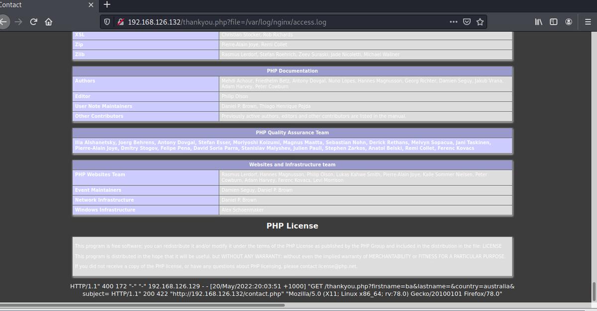Click Websites and Infrastructure team header
Screen dimensions: 597x311
coord(292,164)
